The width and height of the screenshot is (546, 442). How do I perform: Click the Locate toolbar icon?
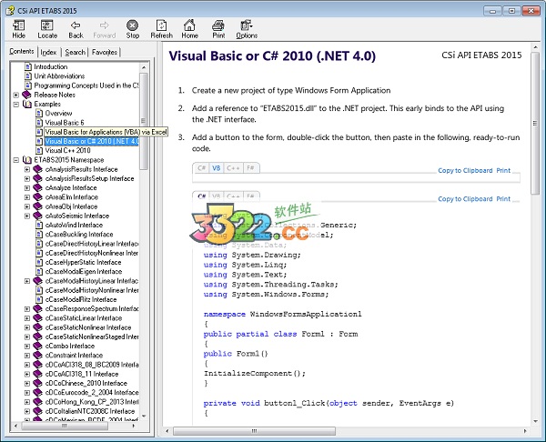tap(47, 25)
